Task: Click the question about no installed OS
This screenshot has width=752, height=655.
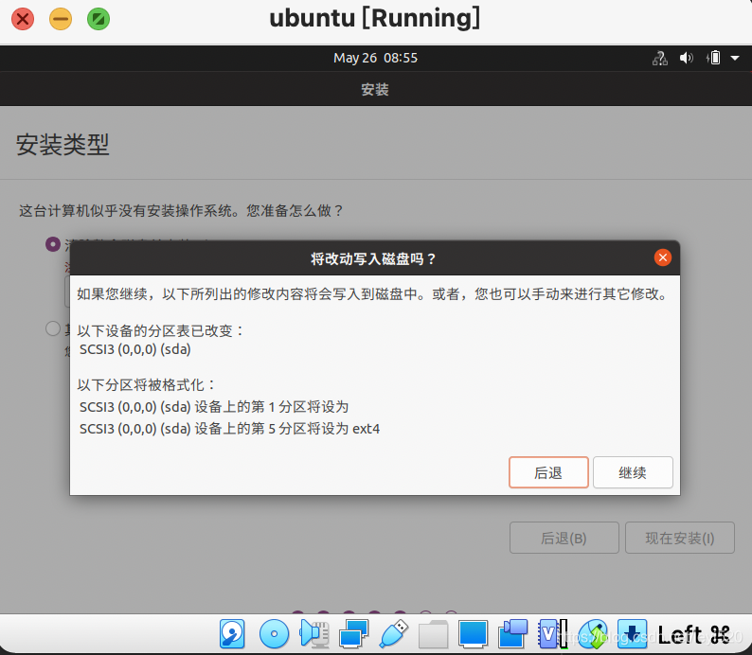Action: (181, 210)
